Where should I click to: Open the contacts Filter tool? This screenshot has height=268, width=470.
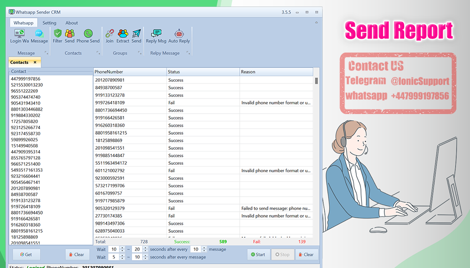pos(57,36)
